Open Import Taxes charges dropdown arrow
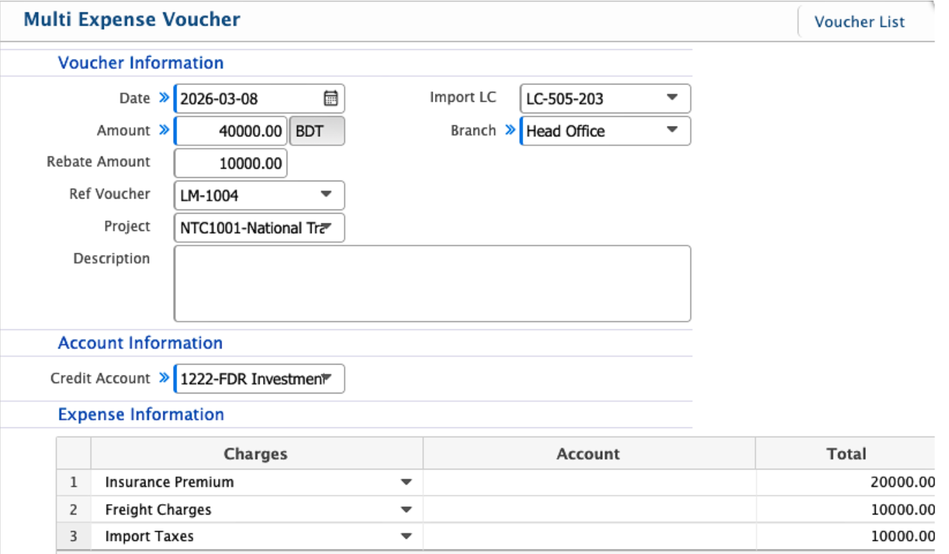949x554 pixels. tap(406, 536)
